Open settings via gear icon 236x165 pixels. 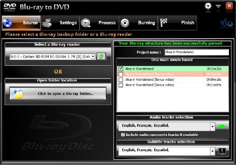pos(208,6)
